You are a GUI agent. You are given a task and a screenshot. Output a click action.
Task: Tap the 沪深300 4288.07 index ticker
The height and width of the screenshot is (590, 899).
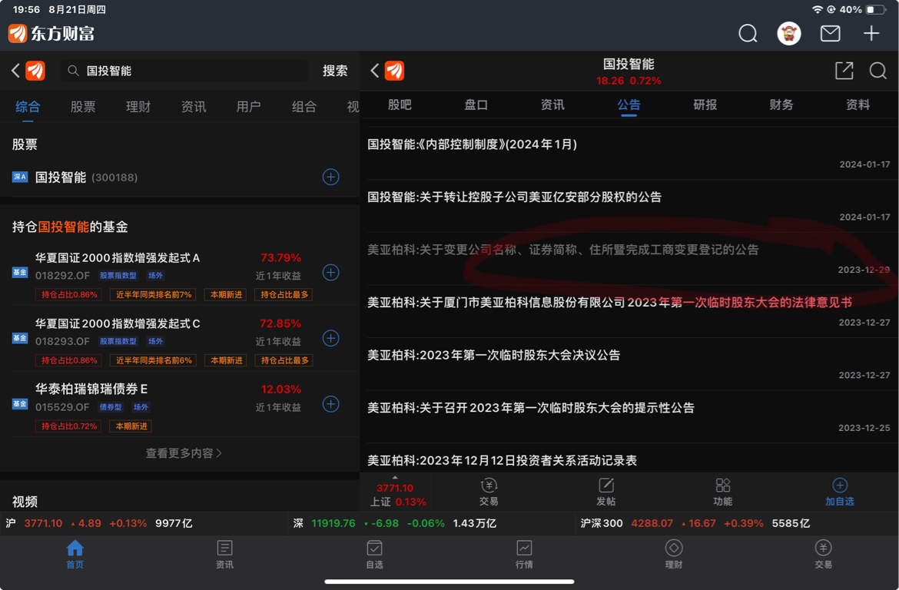[x=695, y=523]
